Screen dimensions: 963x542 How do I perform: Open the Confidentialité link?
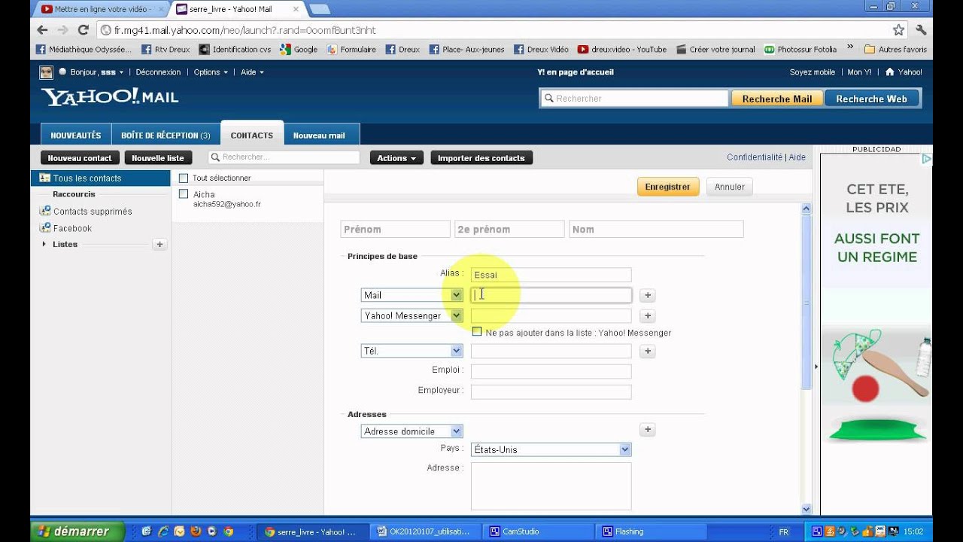click(755, 157)
